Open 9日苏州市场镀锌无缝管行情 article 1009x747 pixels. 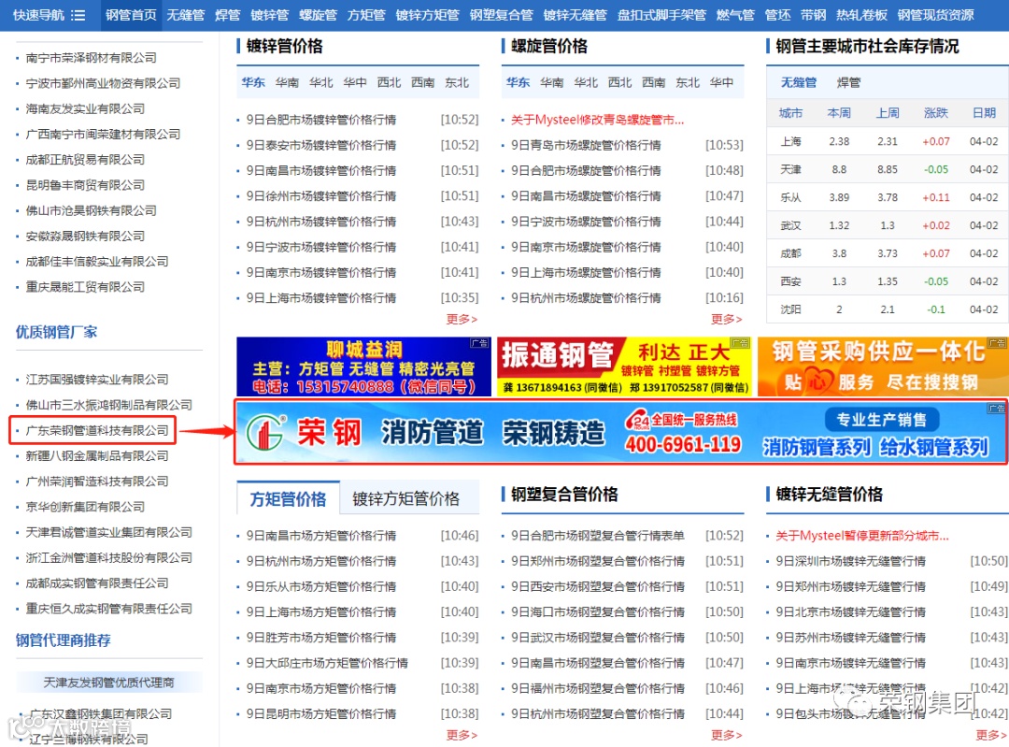[x=851, y=638]
